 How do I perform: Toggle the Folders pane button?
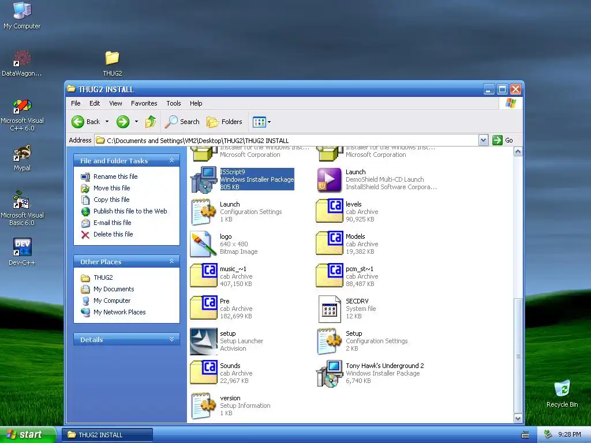click(x=225, y=122)
